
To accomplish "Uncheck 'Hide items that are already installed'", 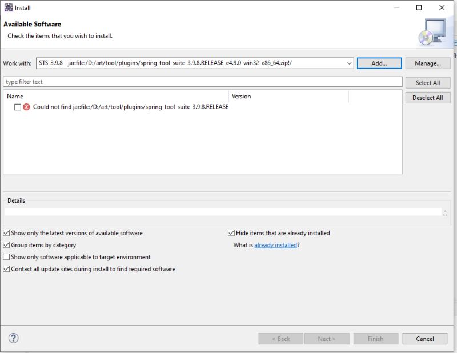I will 231,233.
